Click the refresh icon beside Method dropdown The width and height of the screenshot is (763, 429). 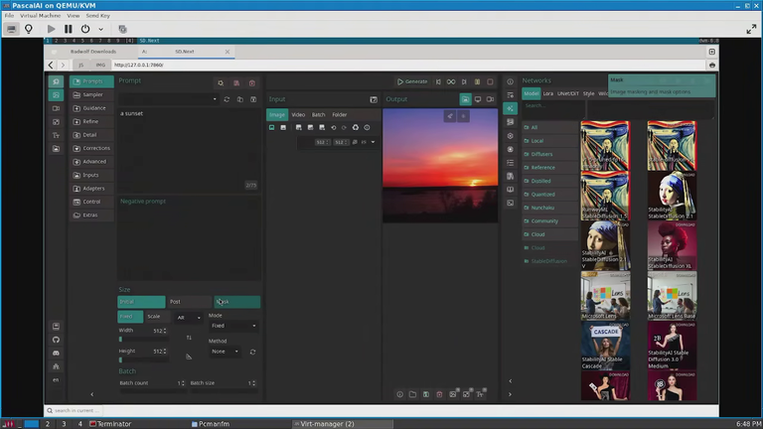tap(252, 352)
